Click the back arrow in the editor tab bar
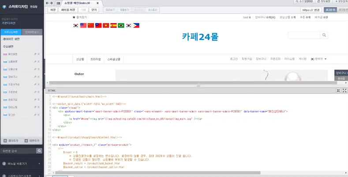Image resolution: width=348 pixels, height=177 pixels. [47, 3]
